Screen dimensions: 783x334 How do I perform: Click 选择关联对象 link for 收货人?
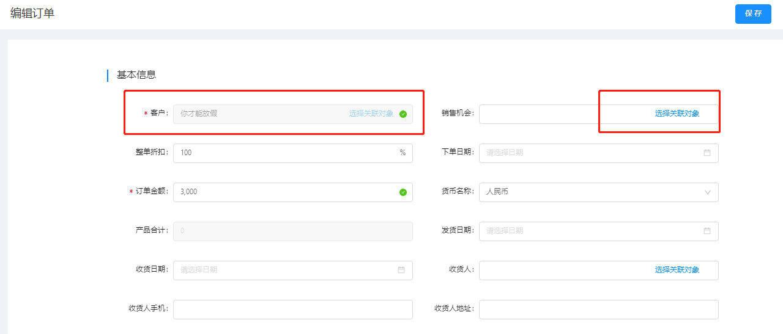677,270
